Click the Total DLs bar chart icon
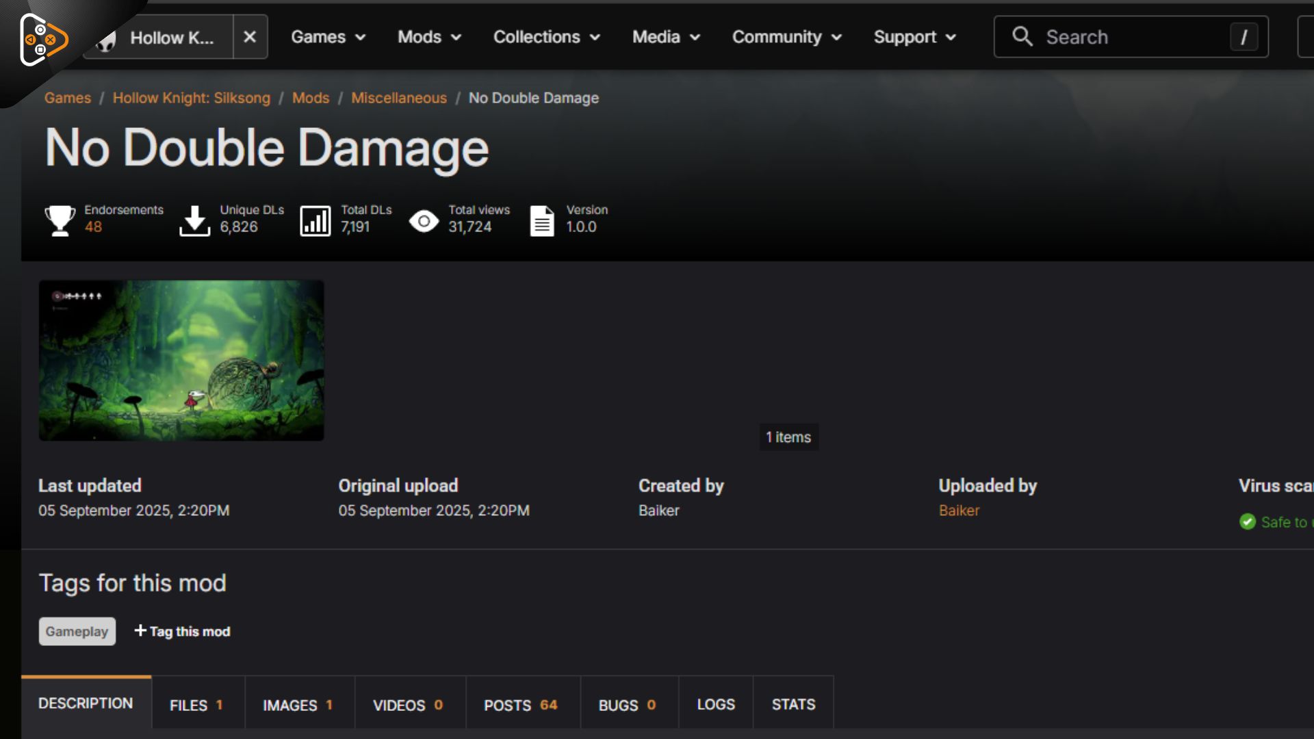Viewport: 1314px width, 739px height. point(315,221)
